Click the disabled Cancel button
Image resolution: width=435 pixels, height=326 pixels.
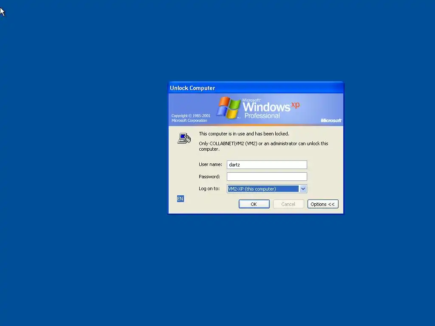tap(288, 204)
